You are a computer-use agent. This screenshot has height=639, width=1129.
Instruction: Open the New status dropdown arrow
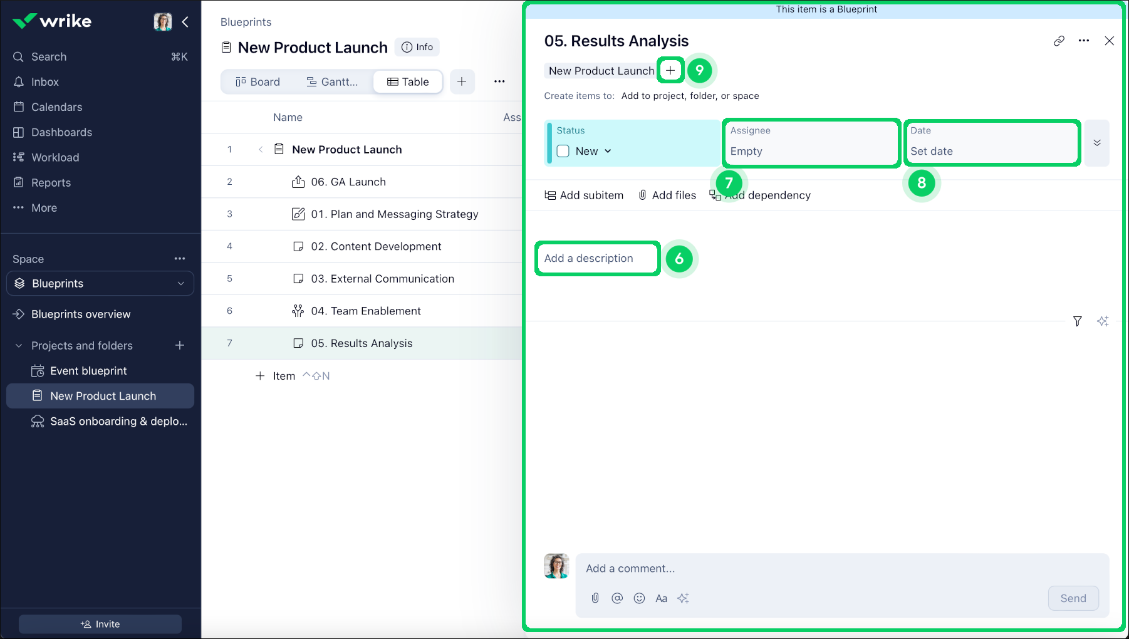point(608,151)
